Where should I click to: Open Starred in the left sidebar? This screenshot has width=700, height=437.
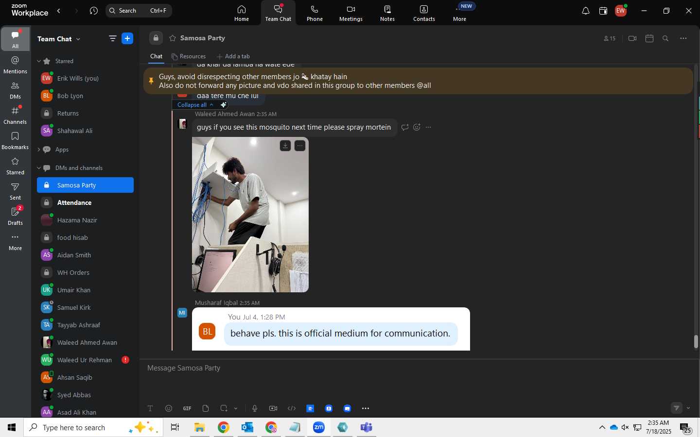pos(16,166)
